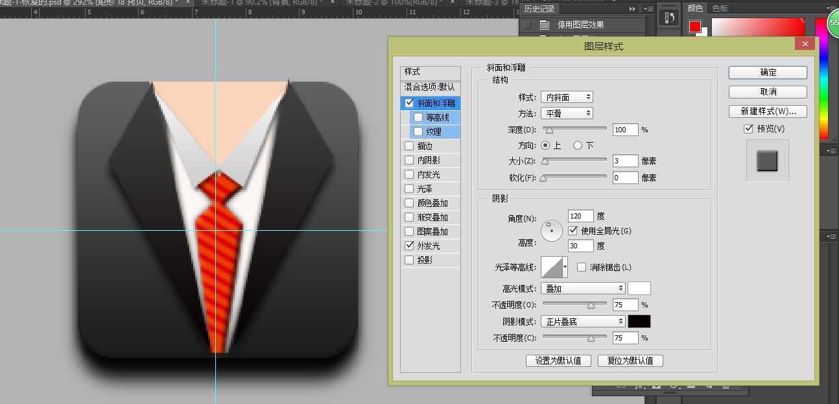Image resolution: width=839 pixels, height=404 pixels.
Task: Select the 历史记录 panel tab
Action: click(x=539, y=9)
